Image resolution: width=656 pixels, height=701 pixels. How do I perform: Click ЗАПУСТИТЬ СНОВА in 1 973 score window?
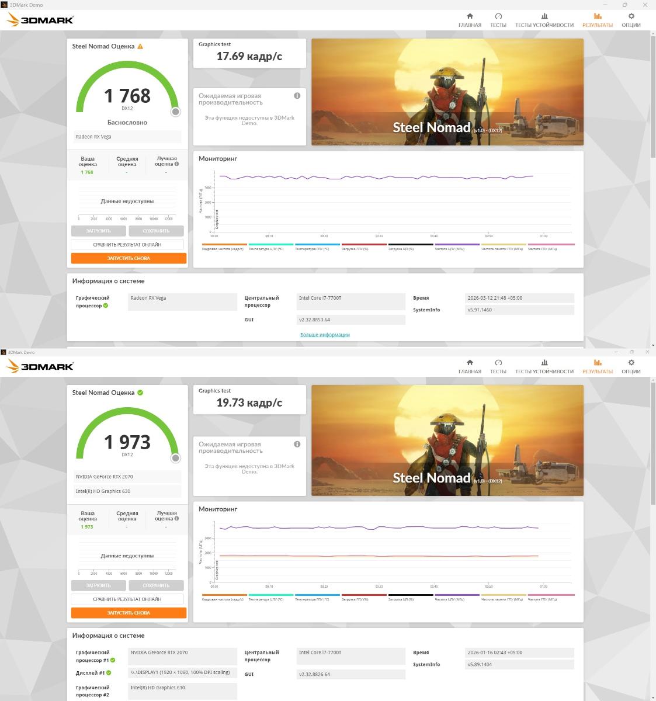tap(129, 613)
